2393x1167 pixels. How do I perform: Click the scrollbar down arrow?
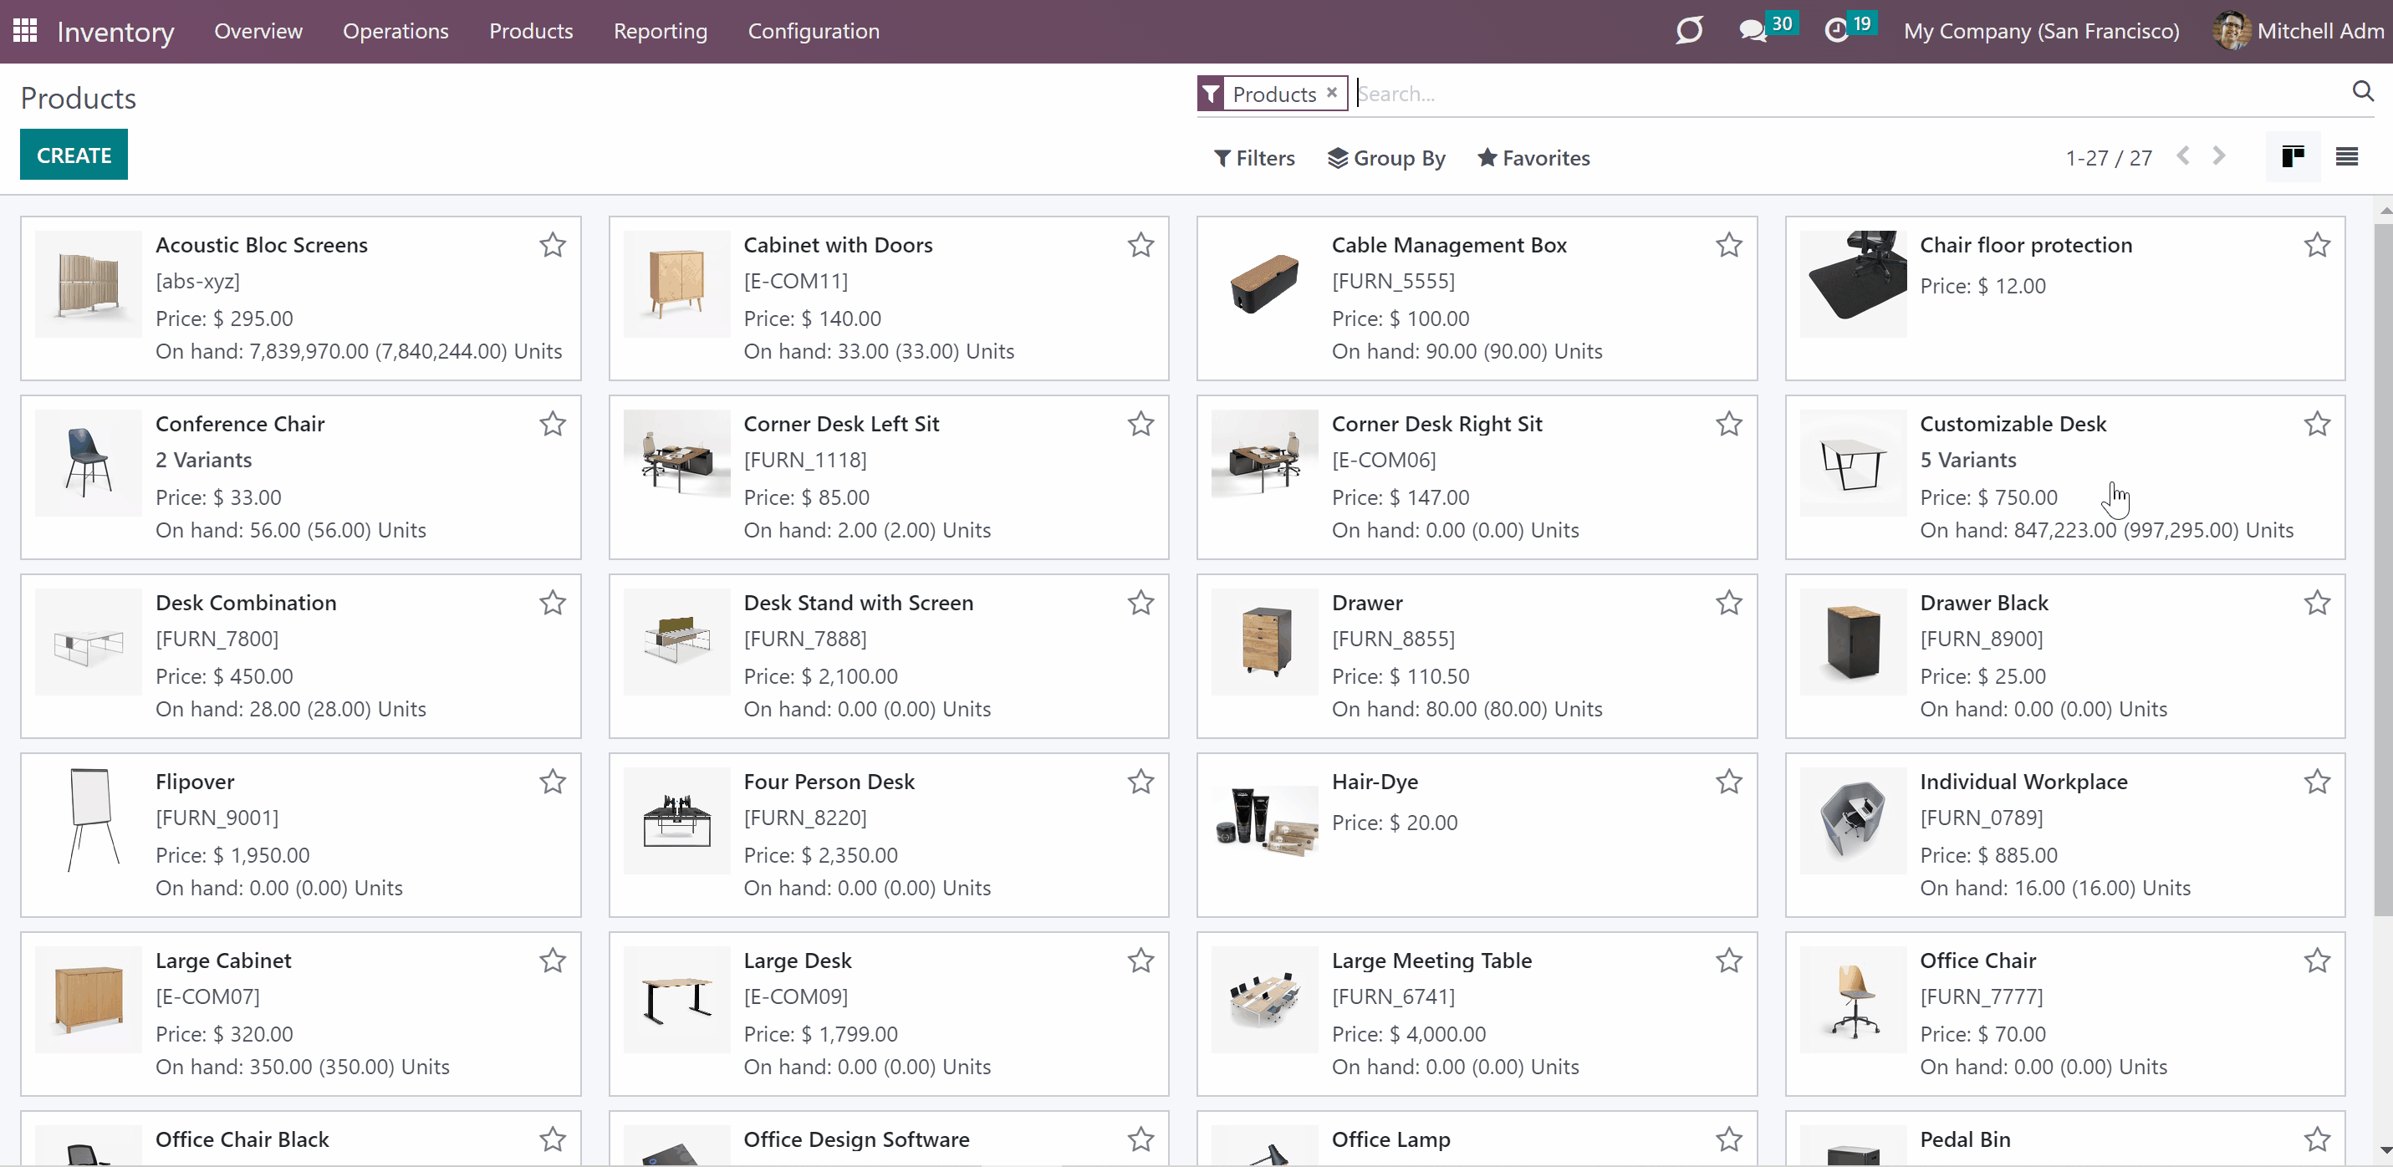coord(2384,1152)
